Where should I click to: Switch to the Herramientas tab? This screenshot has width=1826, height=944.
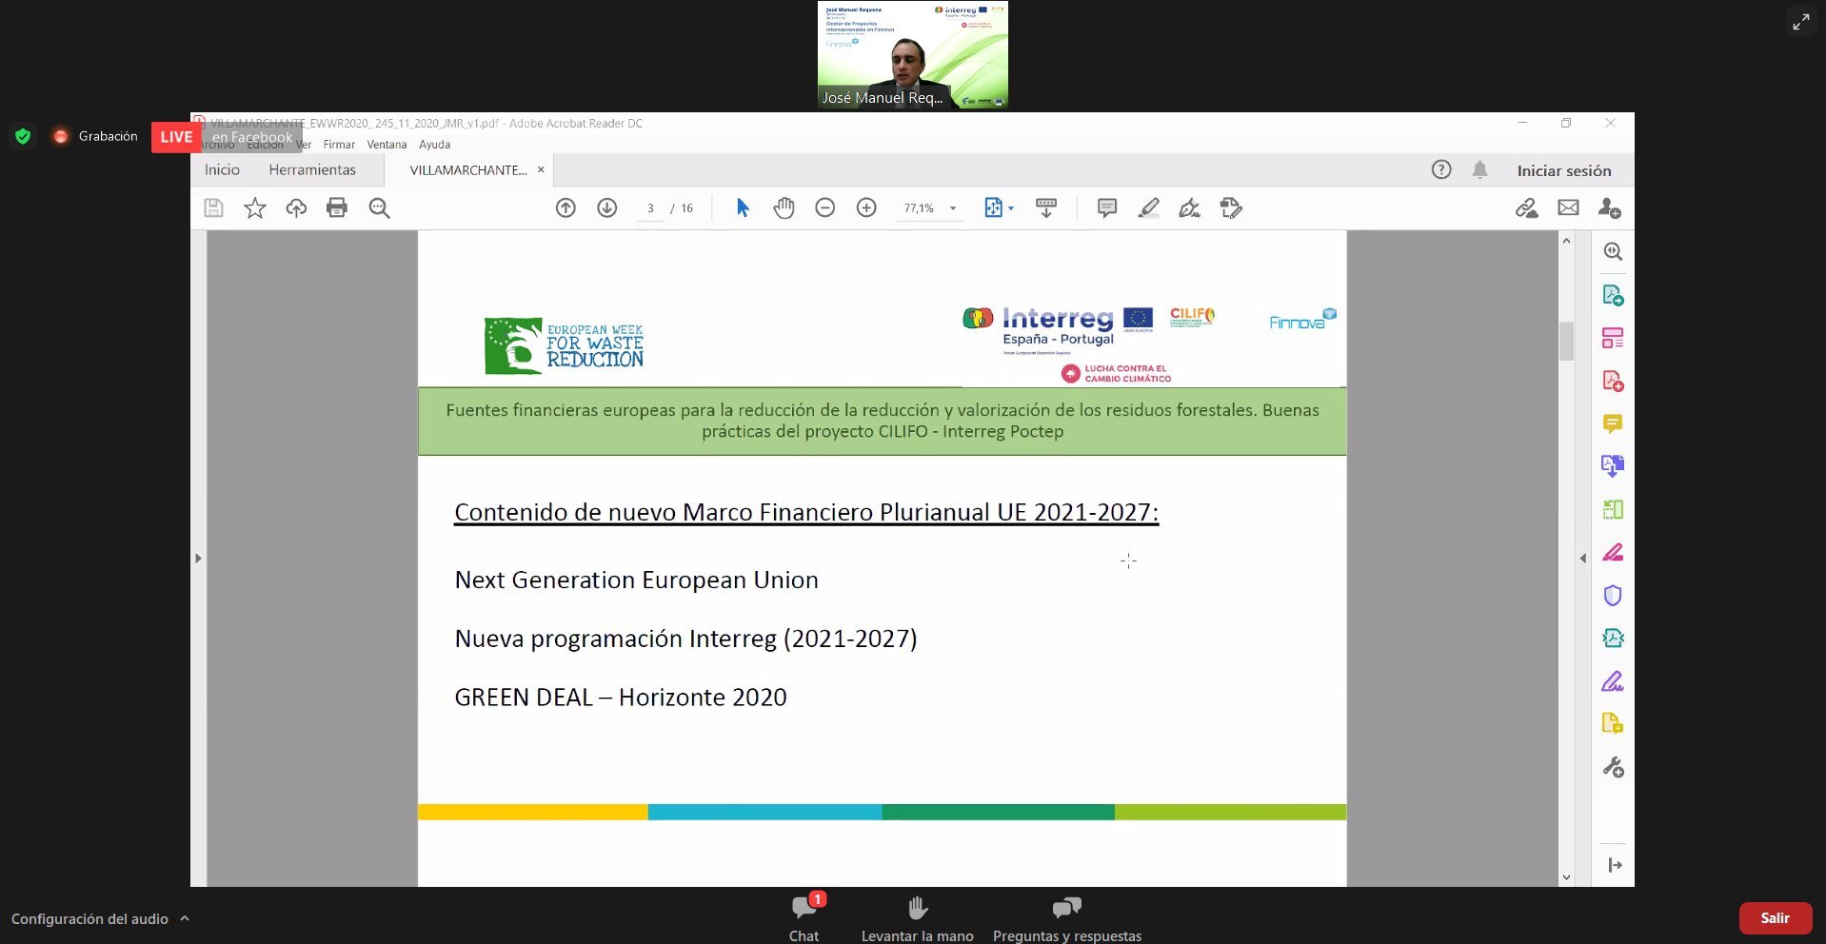point(312,170)
